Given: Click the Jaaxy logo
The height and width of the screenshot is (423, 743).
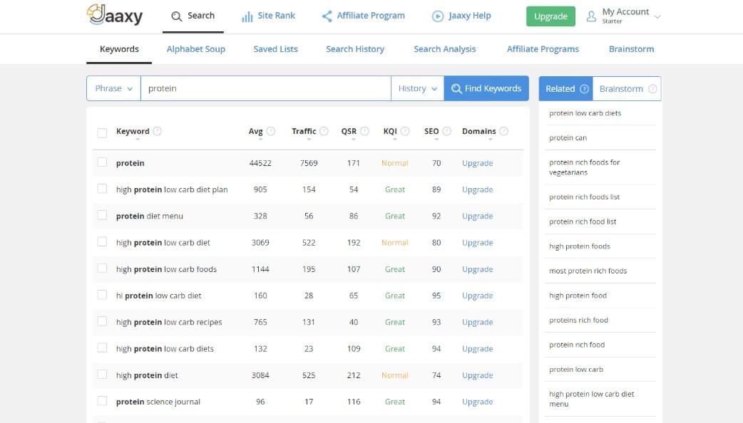Looking at the screenshot, I should pyautogui.click(x=115, y=15).
